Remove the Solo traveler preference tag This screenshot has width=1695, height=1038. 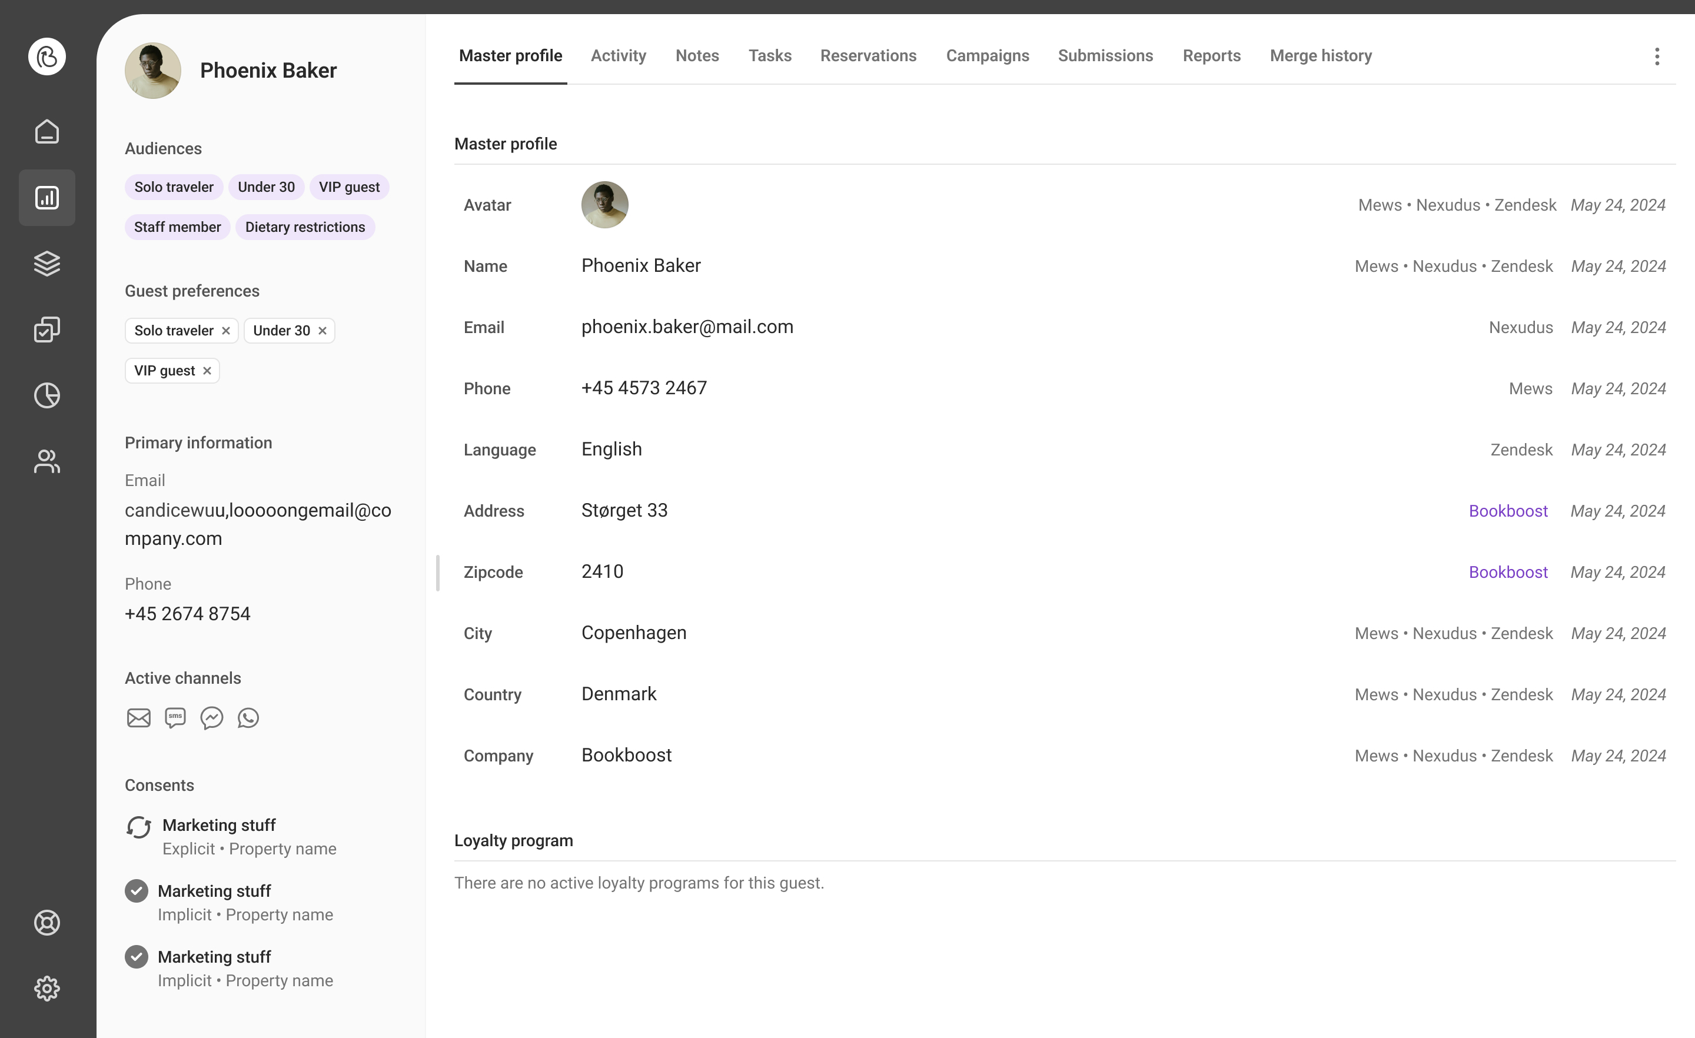pyautogui.click(x=225, y=331)
